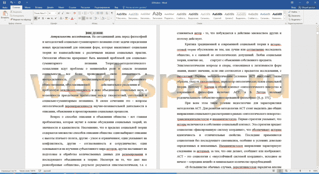This screenshot has width=319, height=174.
Task: Open ribbon display options icon
Action: click(x=292, y=3)
